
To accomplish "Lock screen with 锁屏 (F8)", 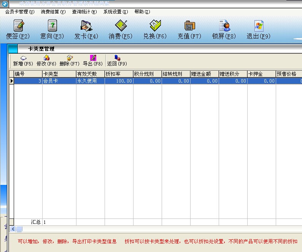I will [224, 30].
